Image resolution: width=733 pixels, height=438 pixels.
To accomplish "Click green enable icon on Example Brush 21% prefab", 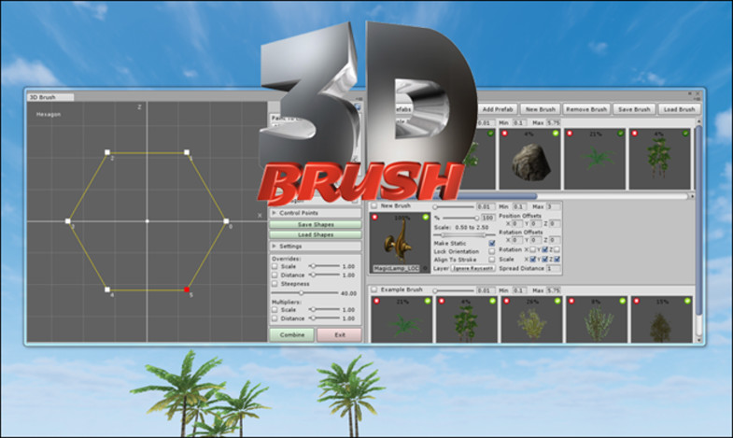I will click(428, 301).
